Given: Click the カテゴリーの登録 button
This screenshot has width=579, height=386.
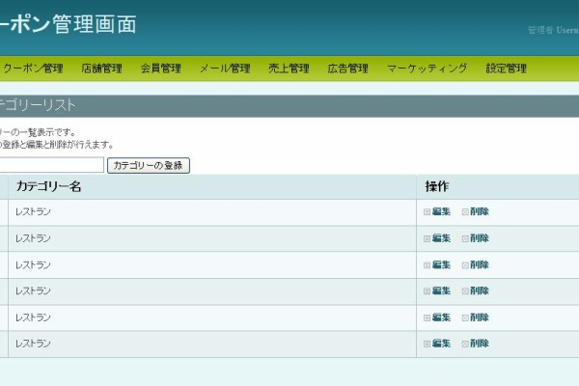Looking at the screenshot, I should pos(149,165).
